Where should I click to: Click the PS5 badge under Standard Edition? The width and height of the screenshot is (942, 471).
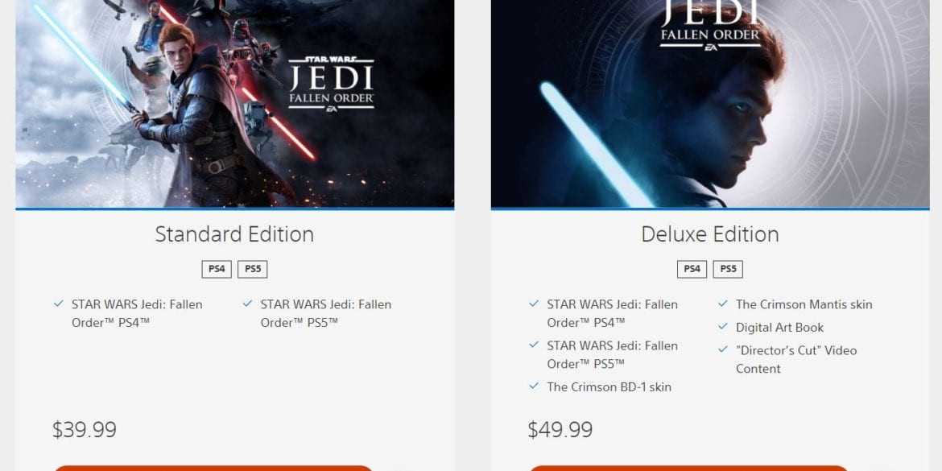pyautogui.click(x=252, y=269)
